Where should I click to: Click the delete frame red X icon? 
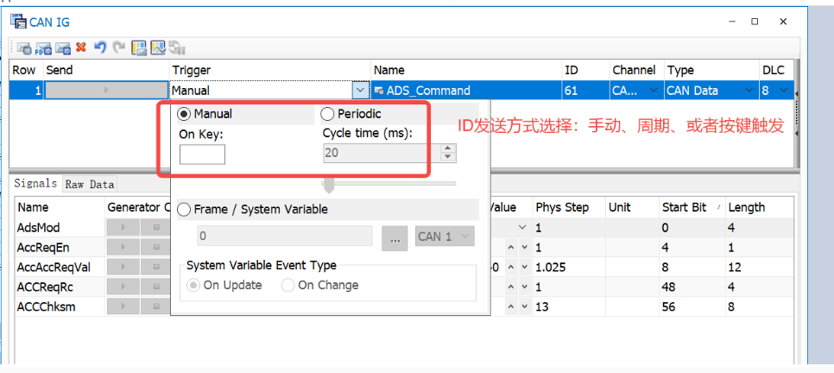[x=81, y=47]
